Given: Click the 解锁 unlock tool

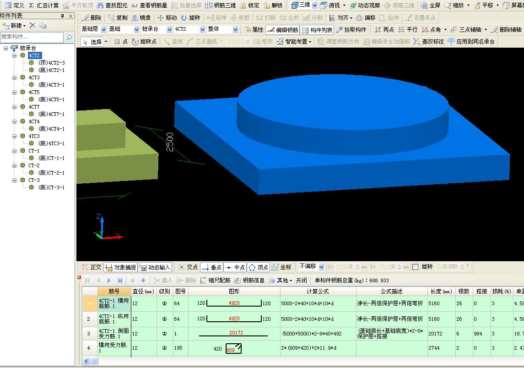Looking at the screenshot, I should 273,5.
